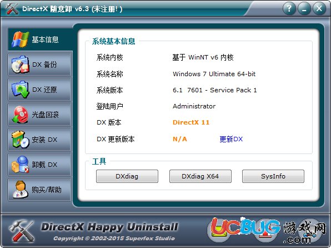This screenshot has width=331, height=248.
Task: Open the 基本信息 tab
Action: click(40, 39)
